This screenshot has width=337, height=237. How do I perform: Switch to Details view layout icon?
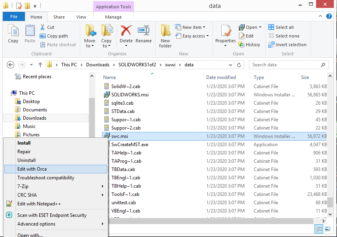[x=319, y=229]
